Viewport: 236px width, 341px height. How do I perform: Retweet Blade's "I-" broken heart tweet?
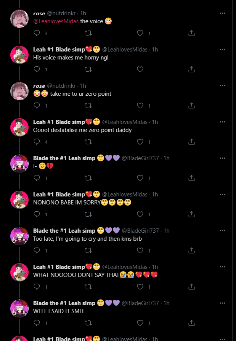point(88,178)
